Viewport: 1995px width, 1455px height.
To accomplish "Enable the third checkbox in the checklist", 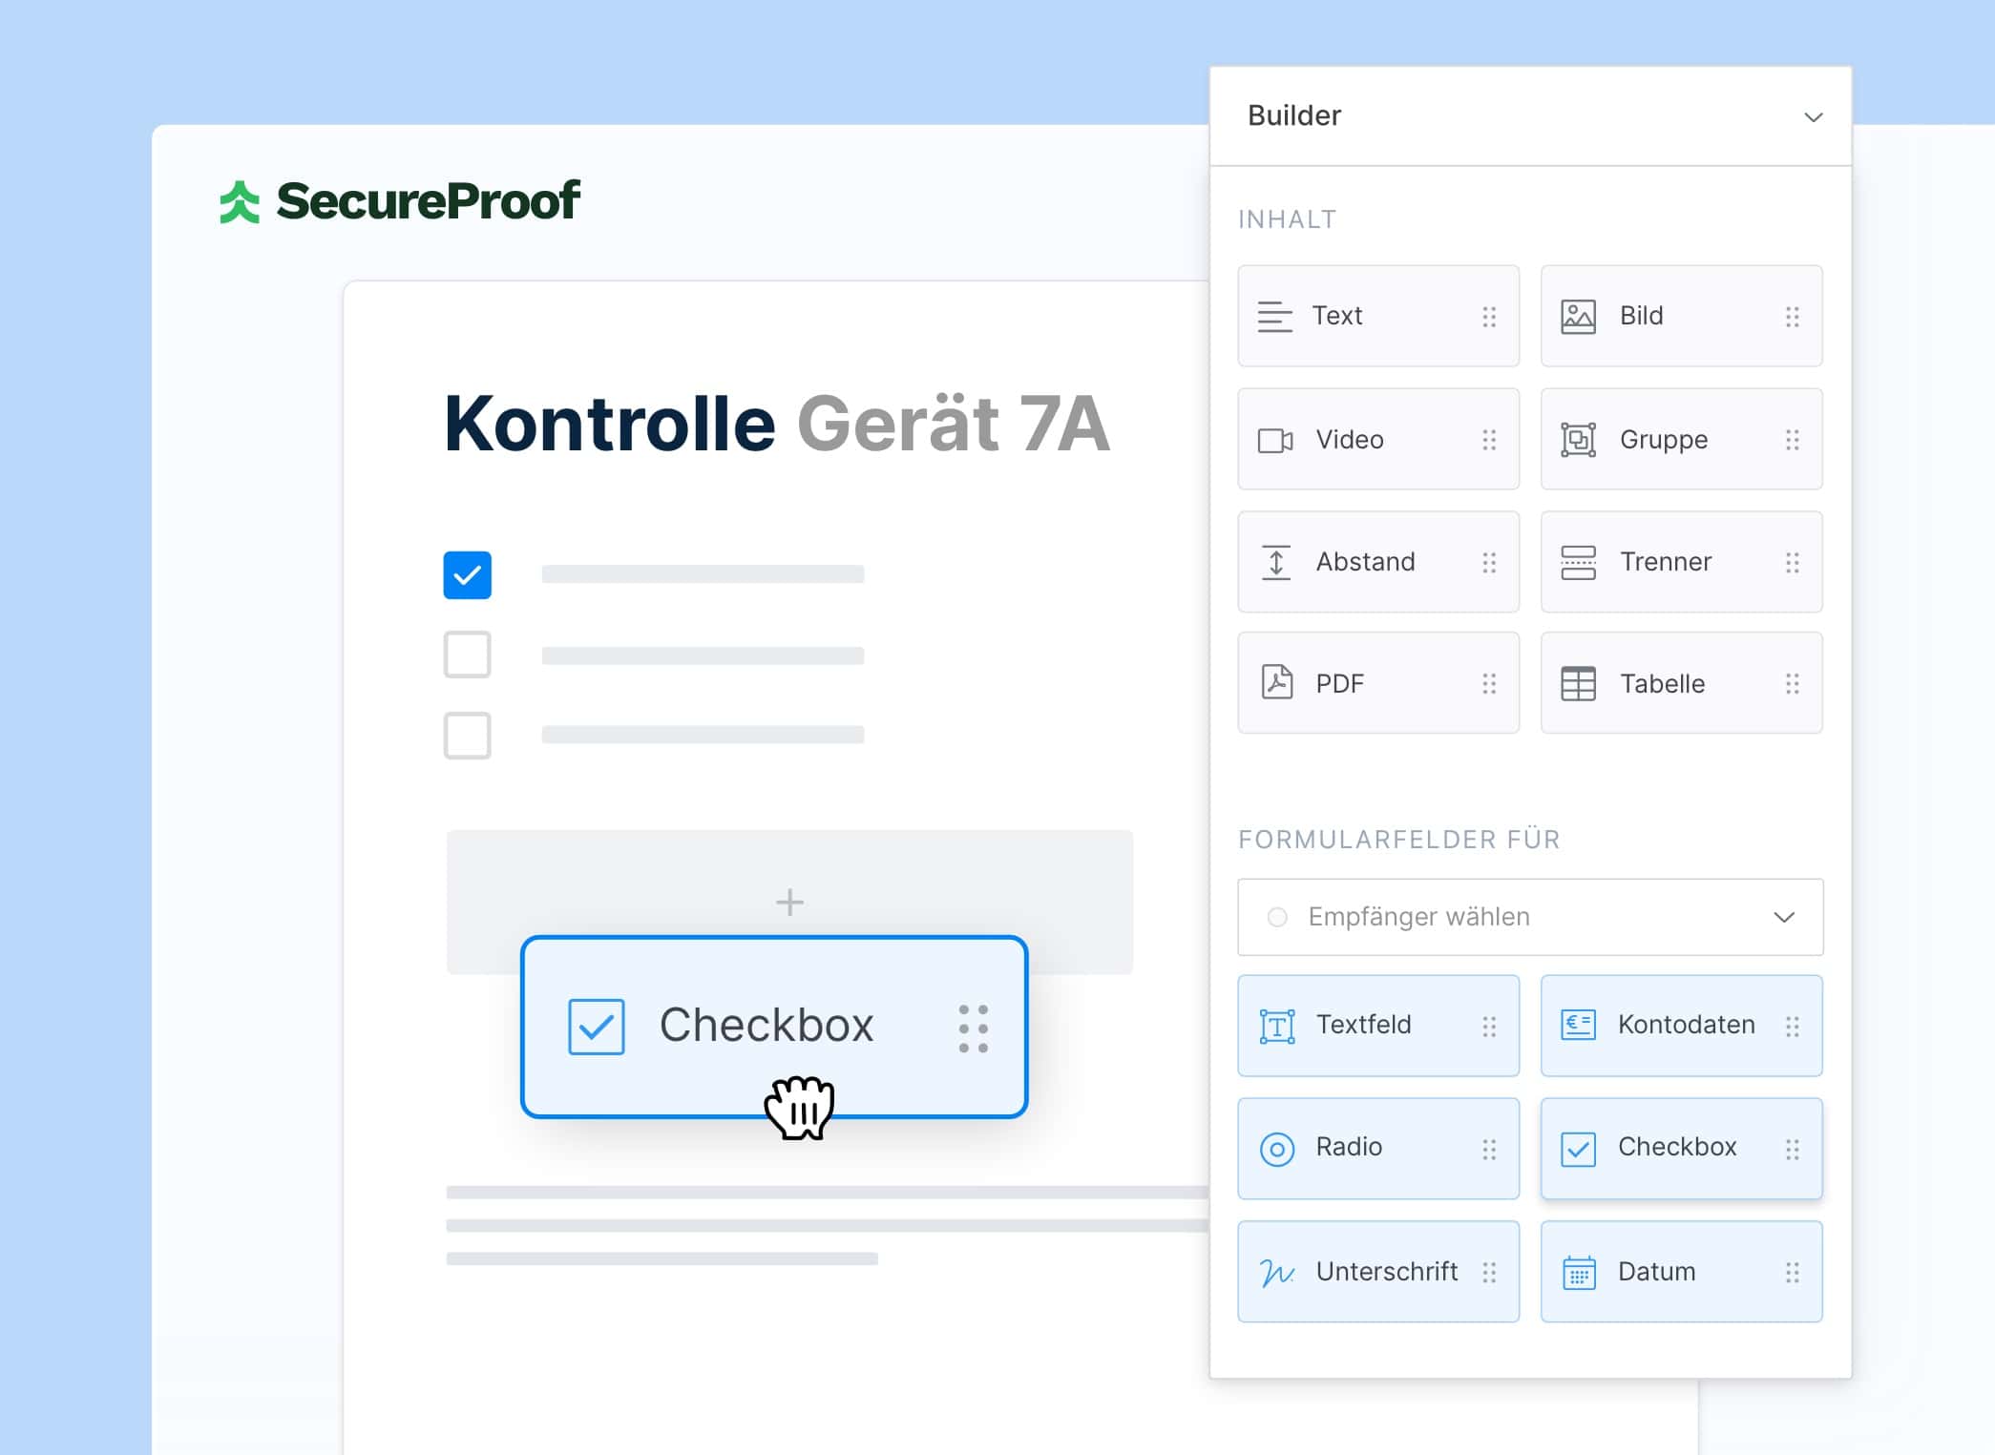I will pyautogui.click(x=467, y=736).
